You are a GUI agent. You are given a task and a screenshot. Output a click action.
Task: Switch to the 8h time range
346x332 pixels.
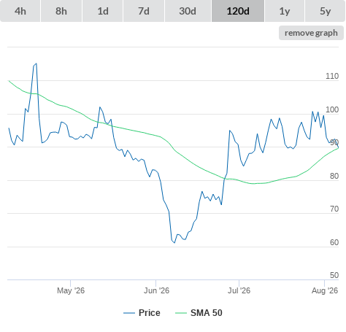pos(61,11)
